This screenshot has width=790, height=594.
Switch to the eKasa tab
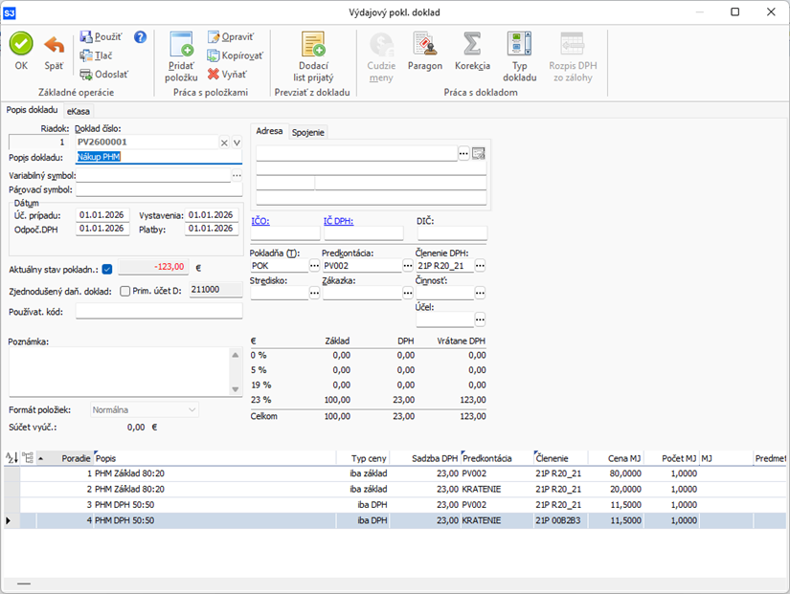pos(78,111)
